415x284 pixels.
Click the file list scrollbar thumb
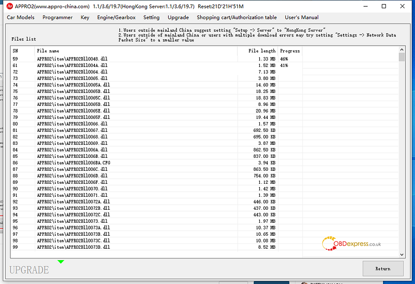[402, 57]
